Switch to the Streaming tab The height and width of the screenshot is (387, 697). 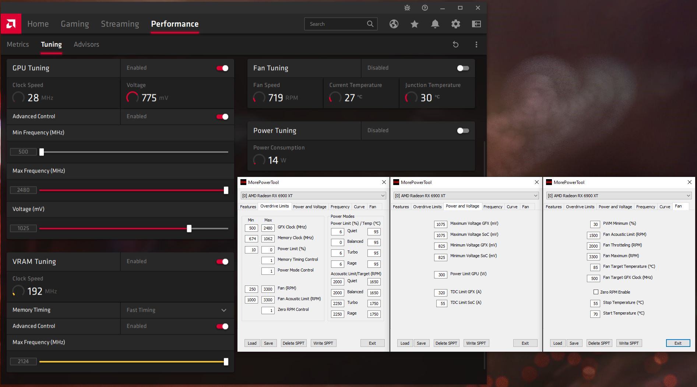pyautogui.click(x=120, y=24)
